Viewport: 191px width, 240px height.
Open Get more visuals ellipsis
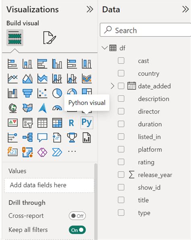(72, 152)
